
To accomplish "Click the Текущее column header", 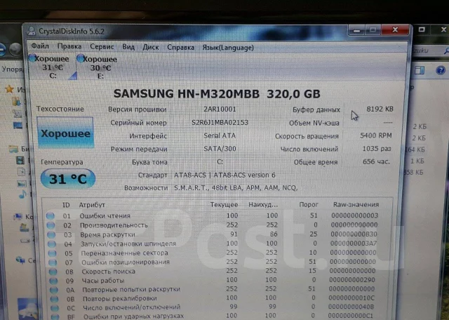I will tap(224, 204).
